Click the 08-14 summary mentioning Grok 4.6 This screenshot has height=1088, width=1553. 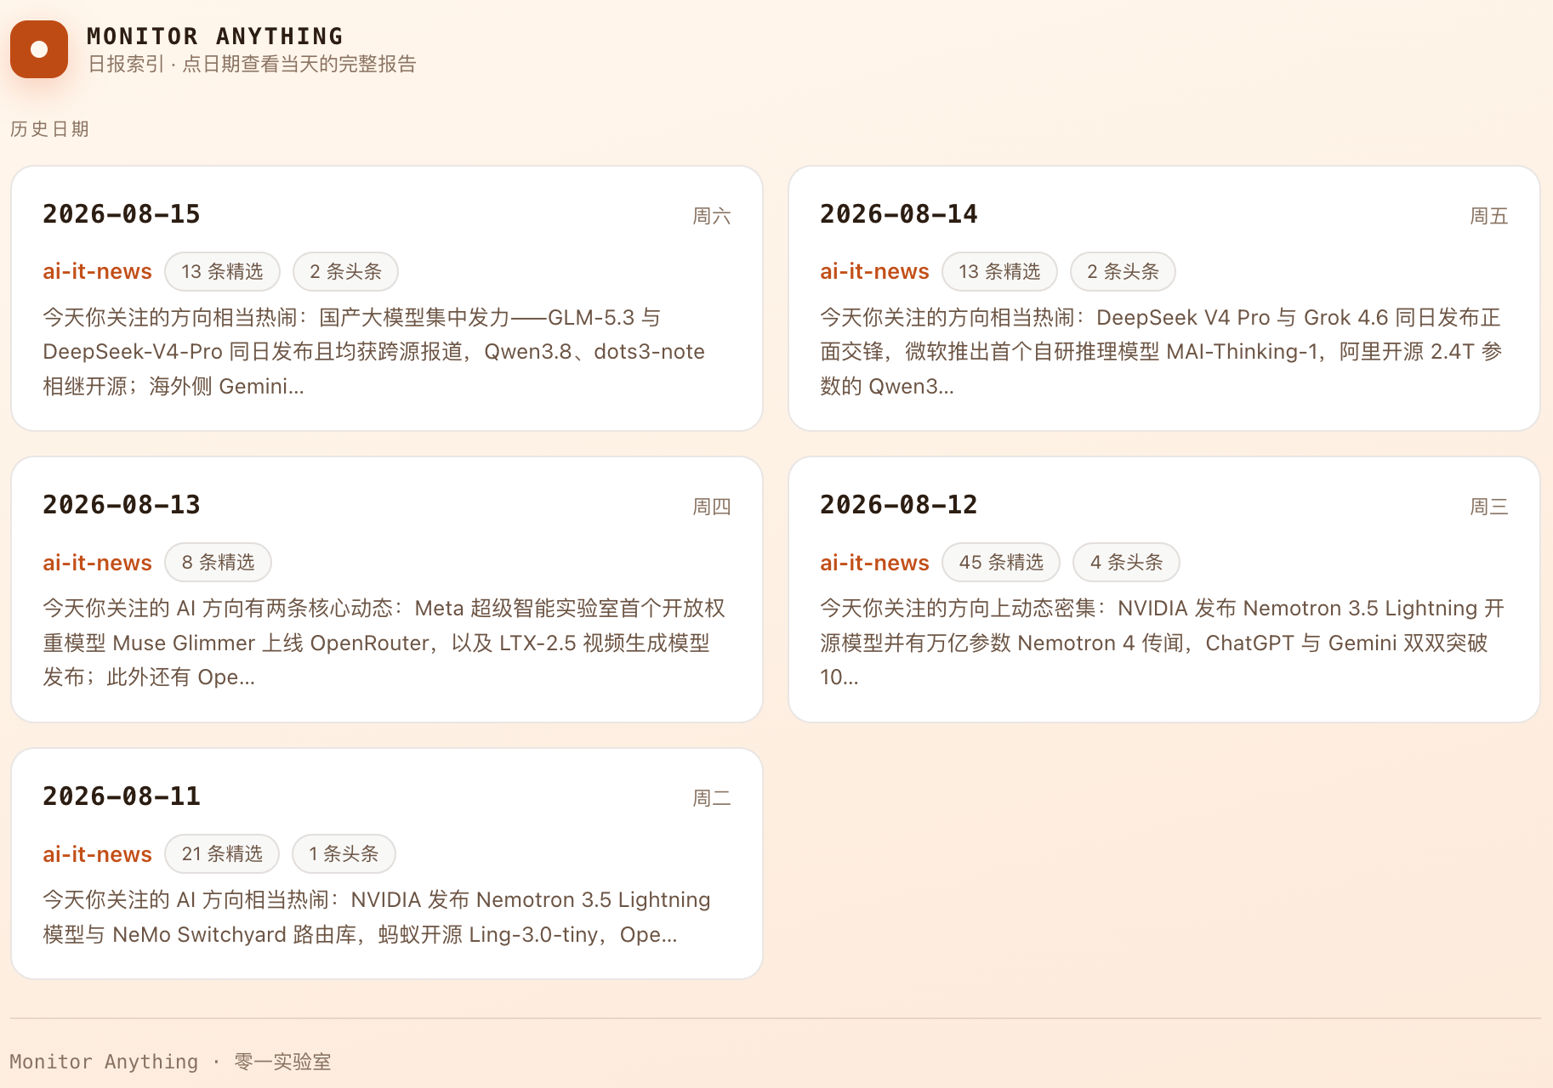point(1161,352)
